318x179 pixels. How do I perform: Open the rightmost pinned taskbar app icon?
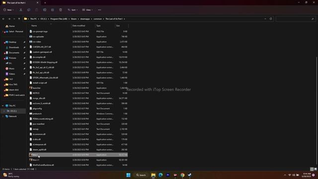pyautogui.click(x=190, y=175)
